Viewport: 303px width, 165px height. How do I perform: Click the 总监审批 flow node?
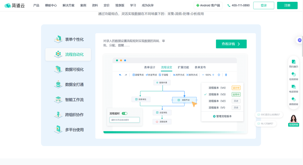(x=162, y=112)
